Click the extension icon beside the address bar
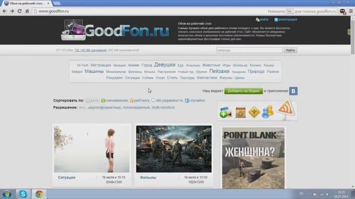 pos(343,11)
